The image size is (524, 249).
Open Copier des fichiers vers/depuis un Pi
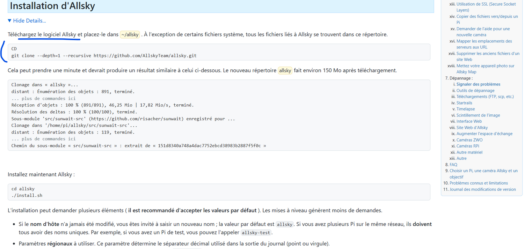tap(487, 20)
